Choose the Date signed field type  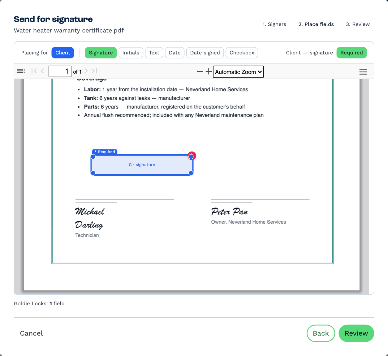[x=205, y=53]
